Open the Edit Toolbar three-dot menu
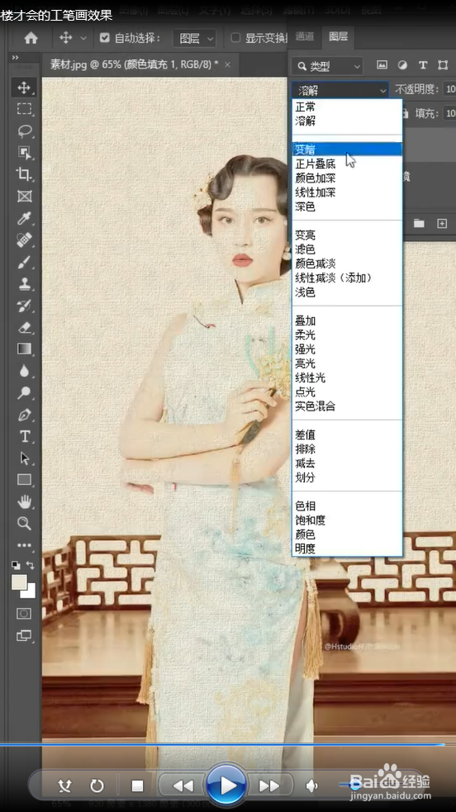The image size is (456, 812). tap(24, 545)
